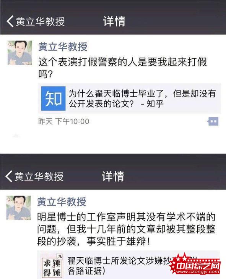
Task: Select the 明星博士的工作室声明 post text
Action: [x=126, y=229]
